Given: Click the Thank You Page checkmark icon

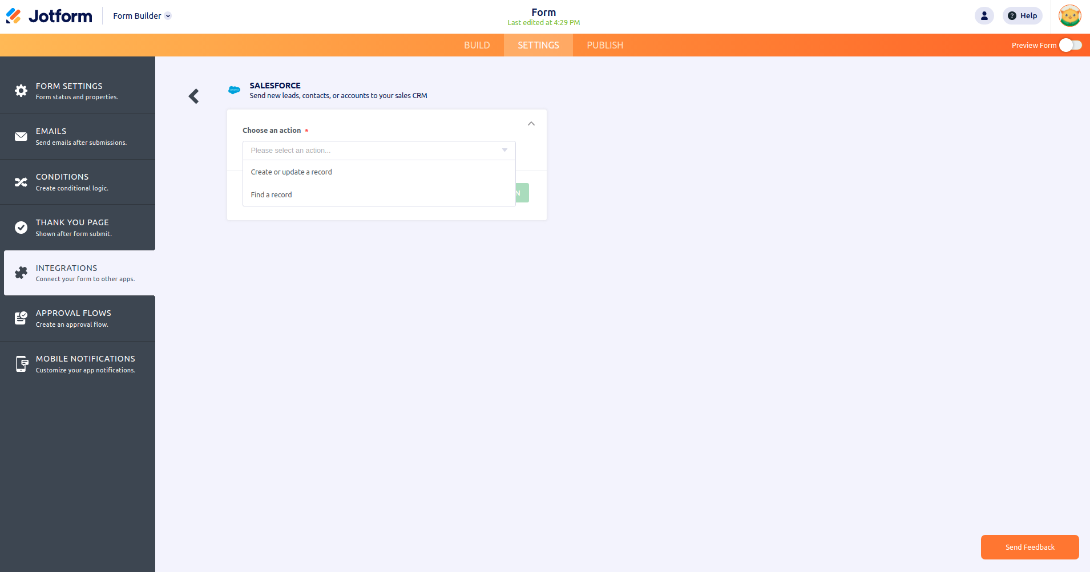Looking at the screenshot, I should [21, 228].
